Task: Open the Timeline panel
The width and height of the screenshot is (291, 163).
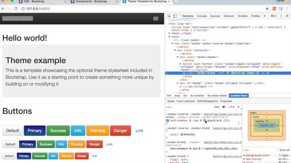Action: pyautogui.click(x=242, y=16)
